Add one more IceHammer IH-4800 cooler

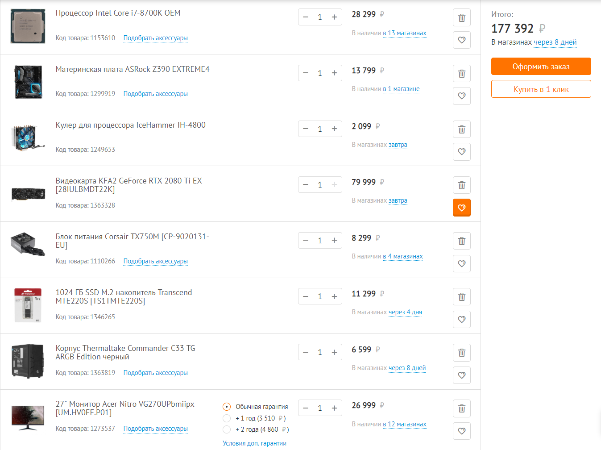click(x=334, y=129)
